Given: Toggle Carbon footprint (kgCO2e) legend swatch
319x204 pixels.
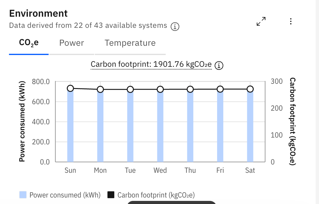Looking at the screenshot, I should pyautogui.click(x=111, y=195).
